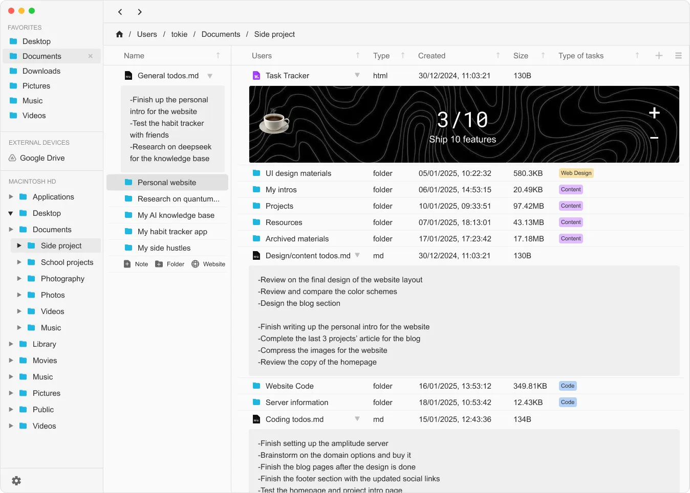Viewport: 690px width, 493px height.
Task: Click Documents in the breadcrumb path
Action: 221,34
